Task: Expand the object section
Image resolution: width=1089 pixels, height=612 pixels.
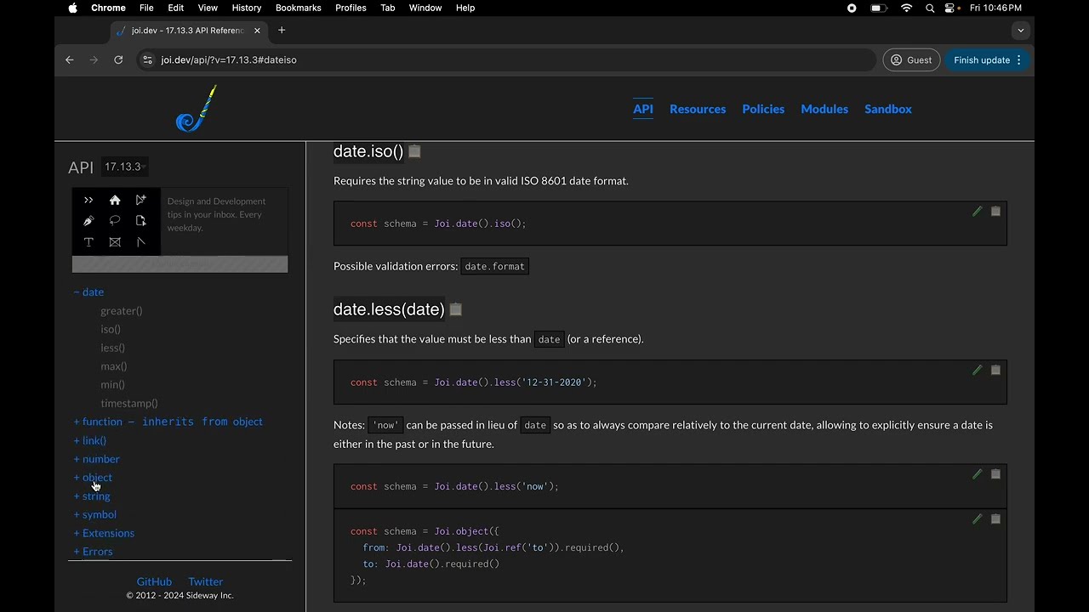Action: [x=93, y=478]
